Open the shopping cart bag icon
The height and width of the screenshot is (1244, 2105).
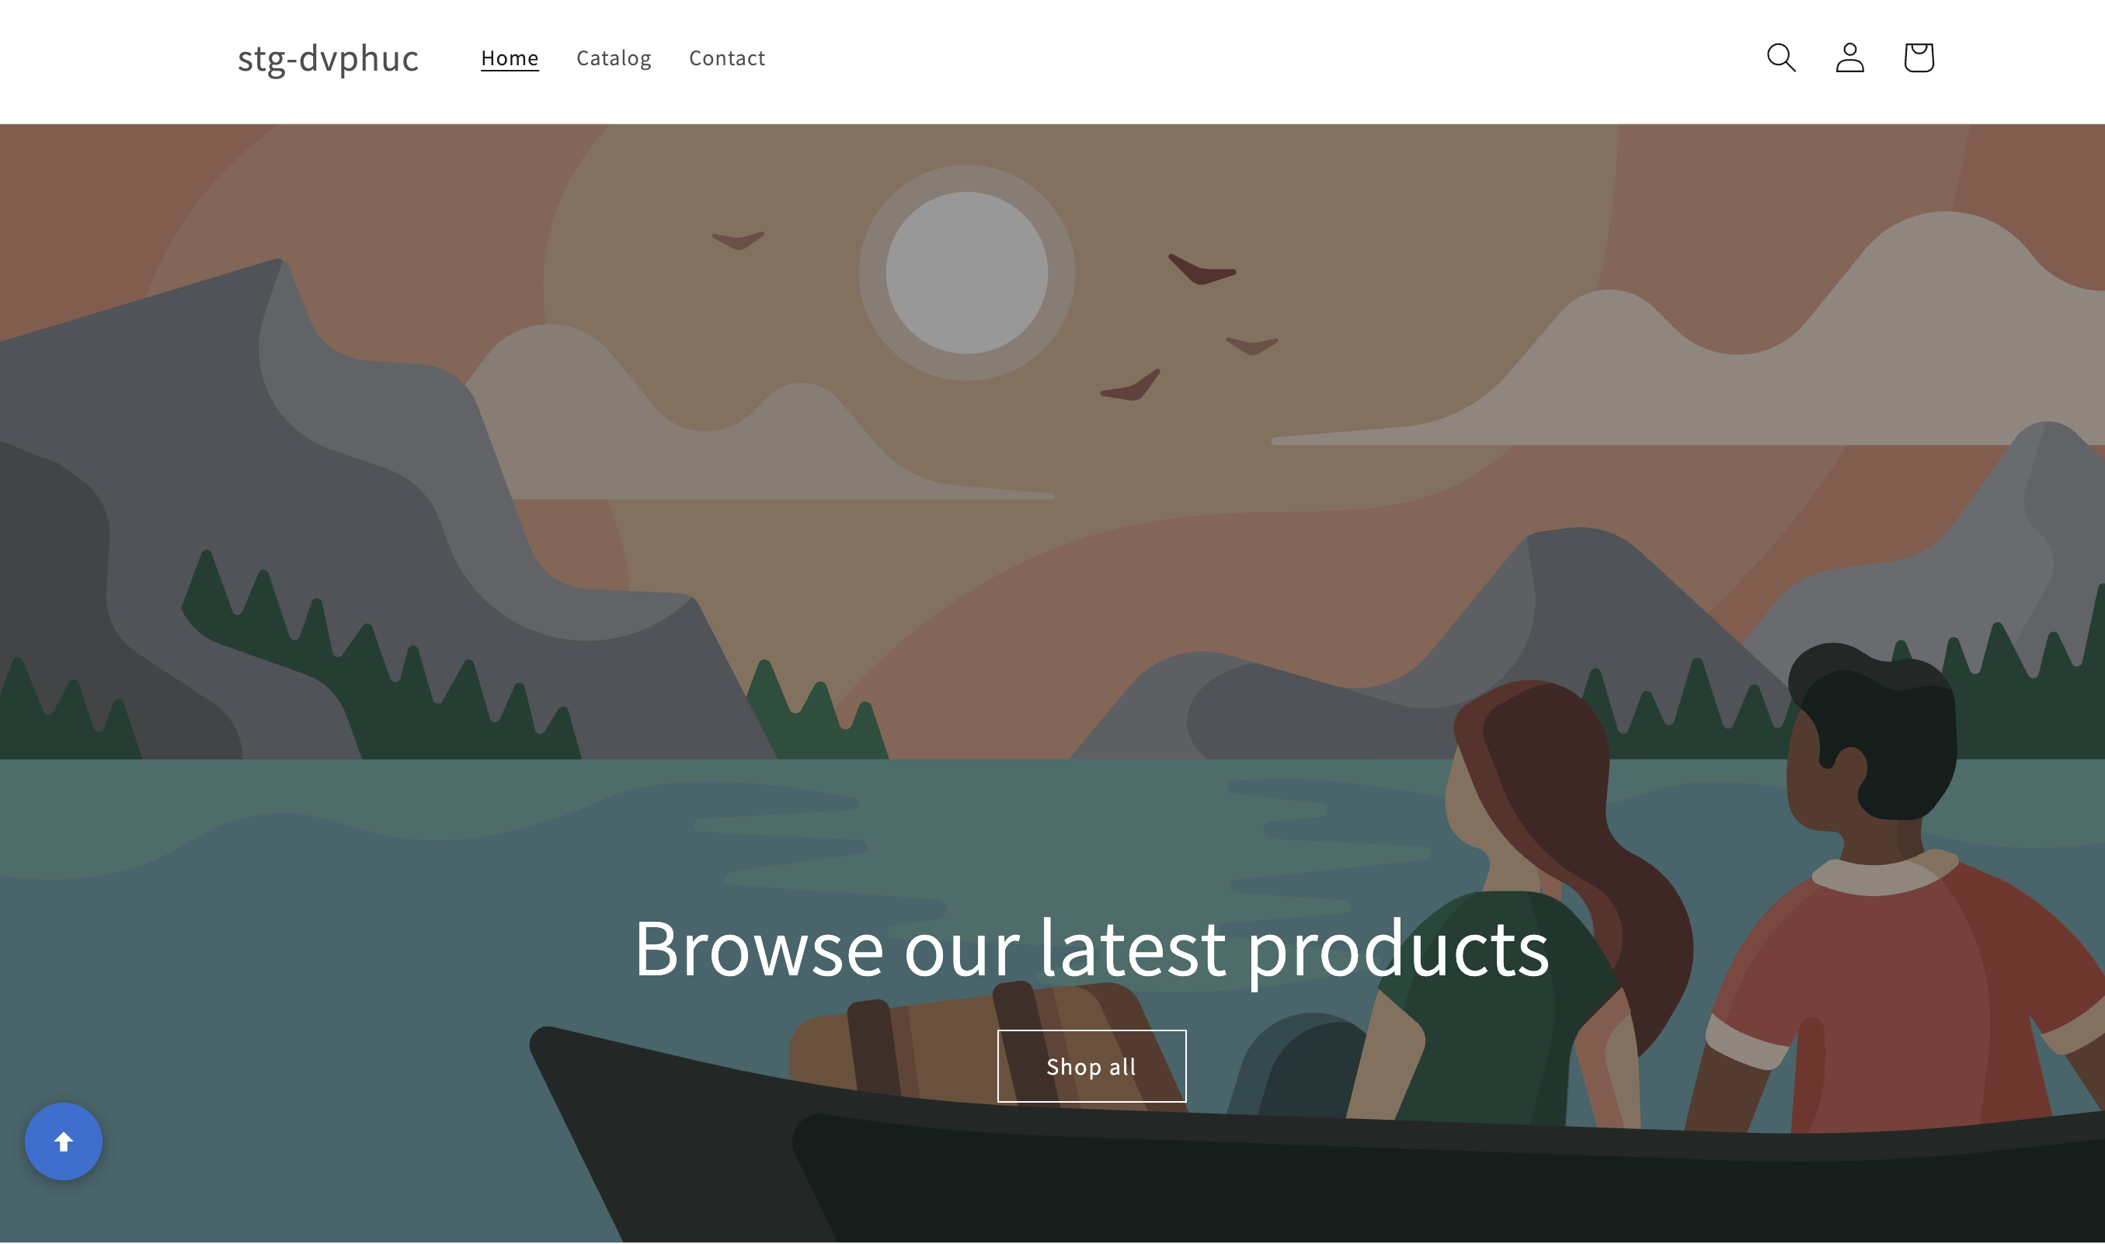tap(1918, 57)
